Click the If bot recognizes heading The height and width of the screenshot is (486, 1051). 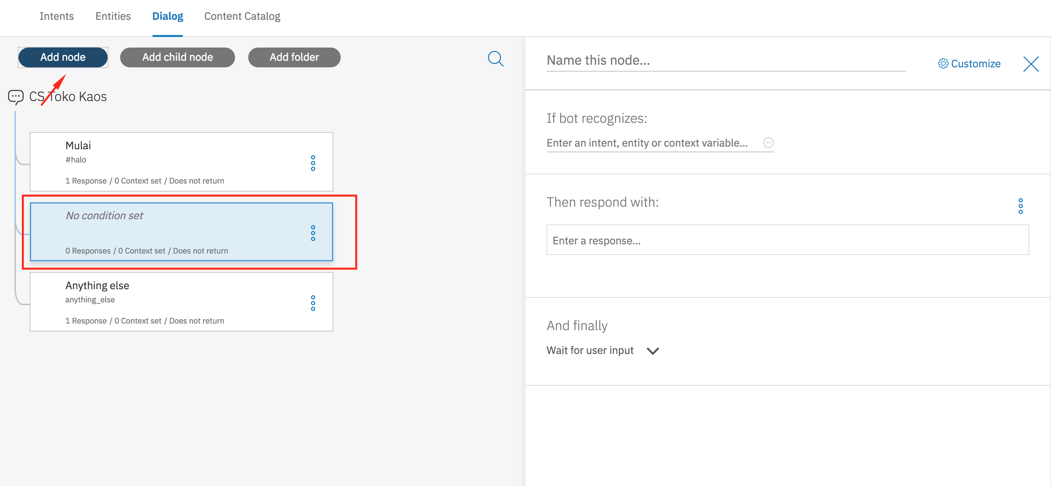(x=596, y=118)
